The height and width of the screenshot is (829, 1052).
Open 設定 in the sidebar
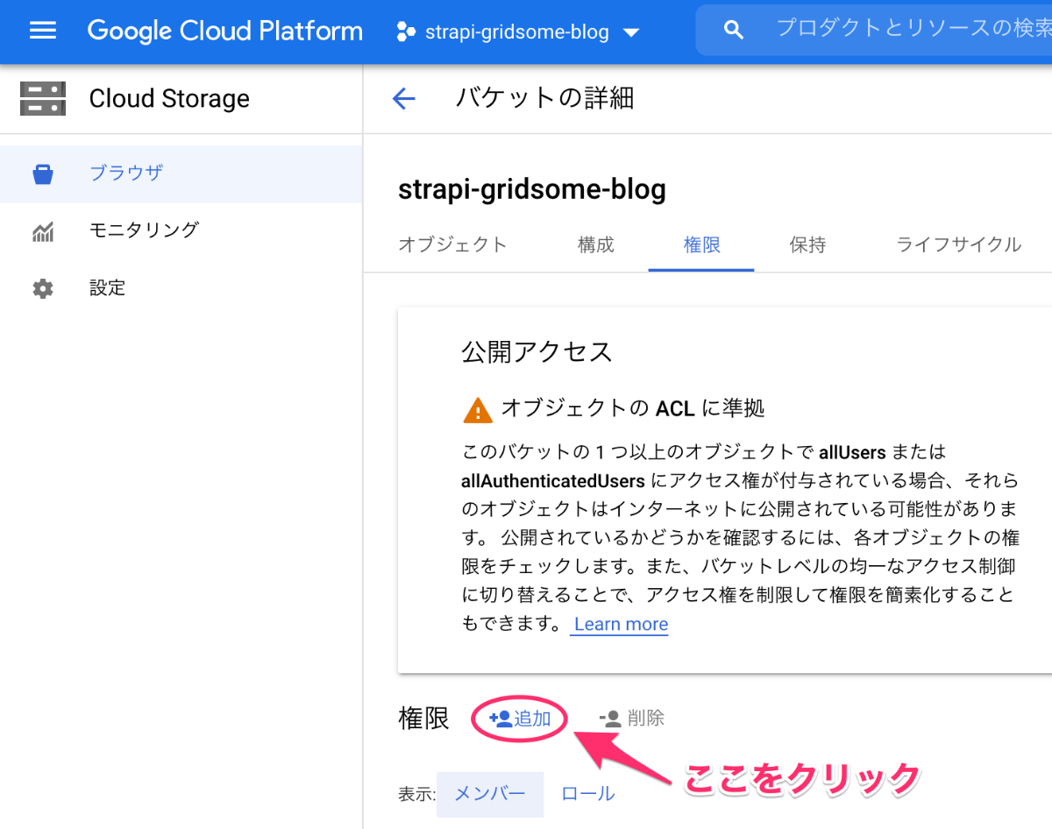[x=181, y=288]
